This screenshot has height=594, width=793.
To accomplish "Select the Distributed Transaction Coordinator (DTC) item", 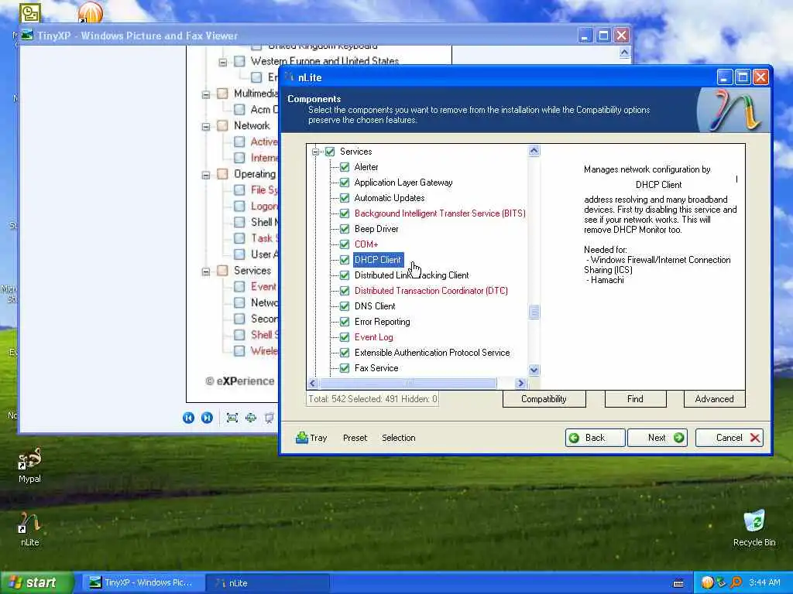I will pyautogui.click(x=431, y=291).
